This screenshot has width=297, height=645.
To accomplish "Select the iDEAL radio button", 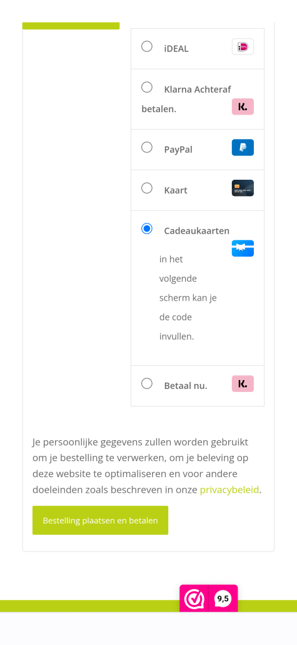I will tap(147, 46).
